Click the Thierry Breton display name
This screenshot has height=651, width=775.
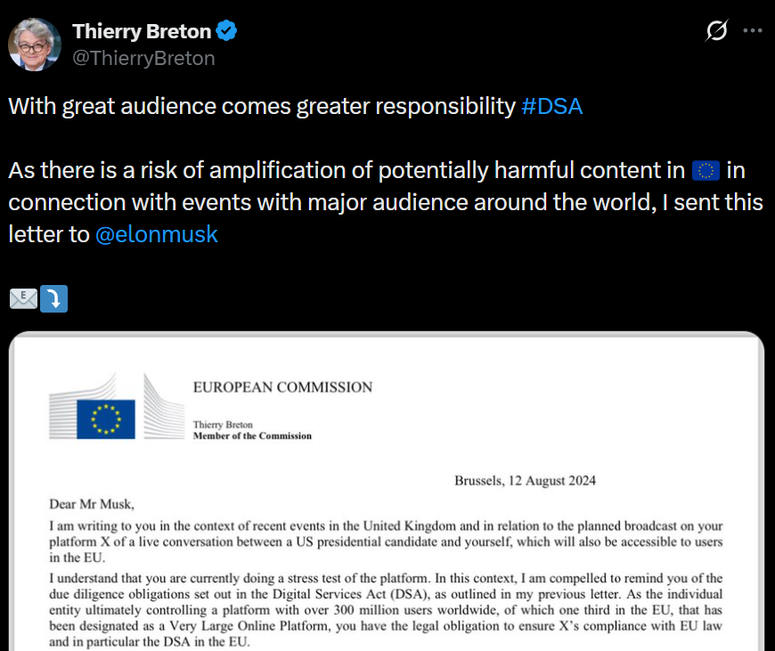(x=142, y=31)
